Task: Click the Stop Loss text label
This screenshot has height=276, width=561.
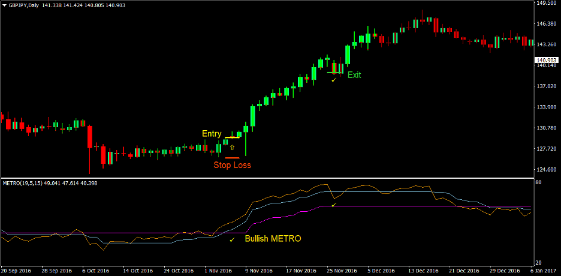Action: (232, 165)
